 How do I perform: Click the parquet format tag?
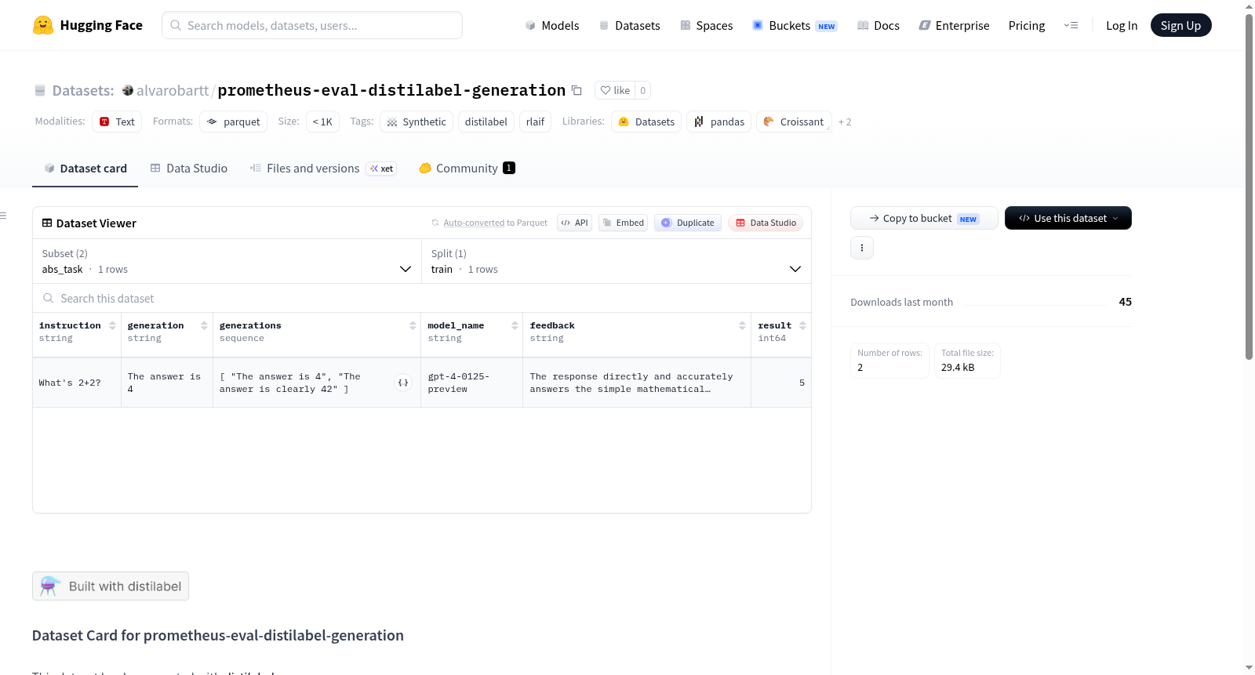(x=234, y=122)
